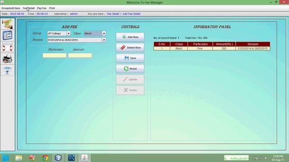Click the Btech cell in table row

pyautogui.click(x=179, y=49)
